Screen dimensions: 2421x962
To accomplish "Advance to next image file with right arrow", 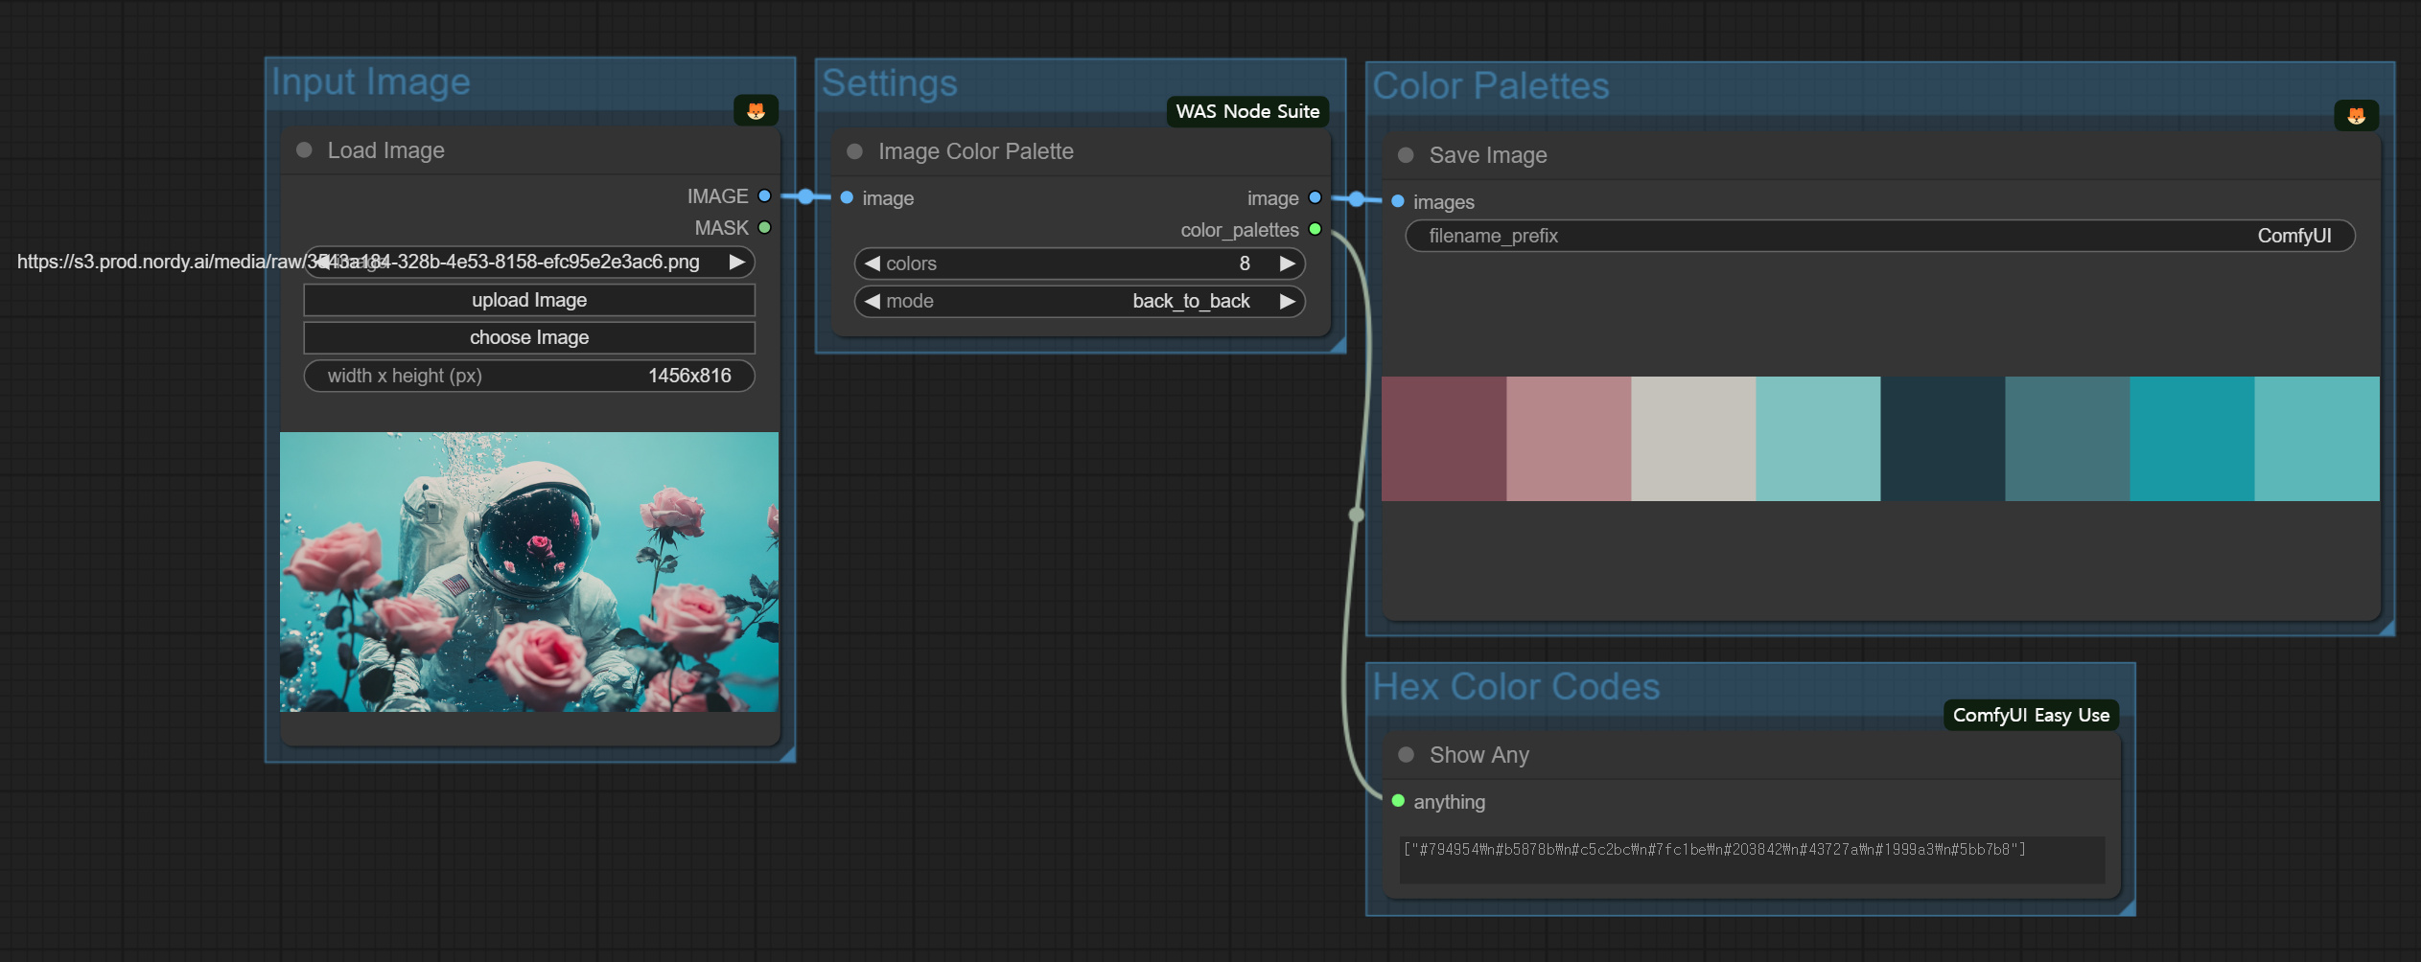I will point(736,263).
